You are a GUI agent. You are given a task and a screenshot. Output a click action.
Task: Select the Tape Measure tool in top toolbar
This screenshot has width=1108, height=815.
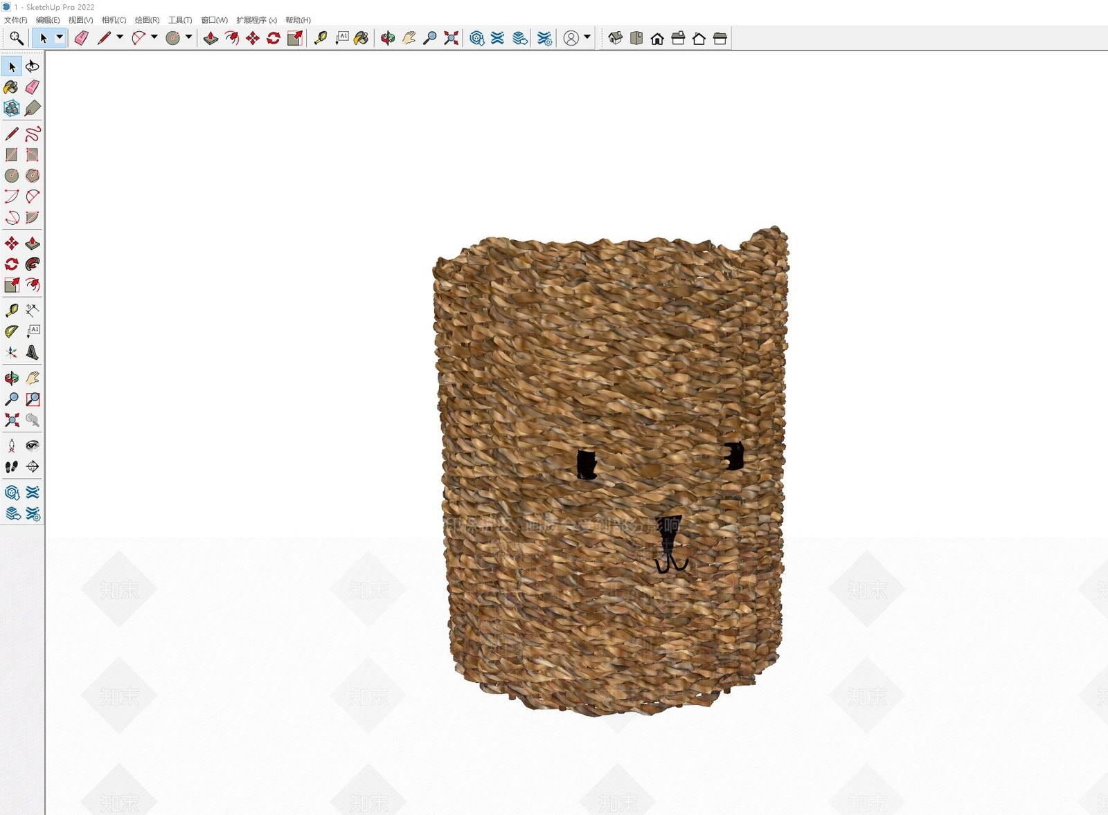pos(321,38)
